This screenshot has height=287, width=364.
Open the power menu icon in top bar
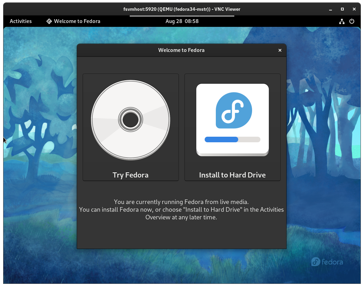352,21
